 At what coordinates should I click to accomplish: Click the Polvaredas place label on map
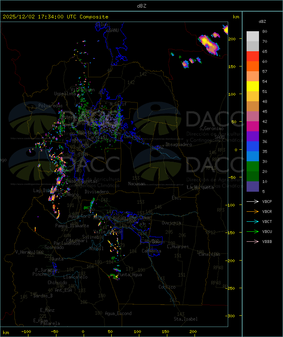pos(50,106)
